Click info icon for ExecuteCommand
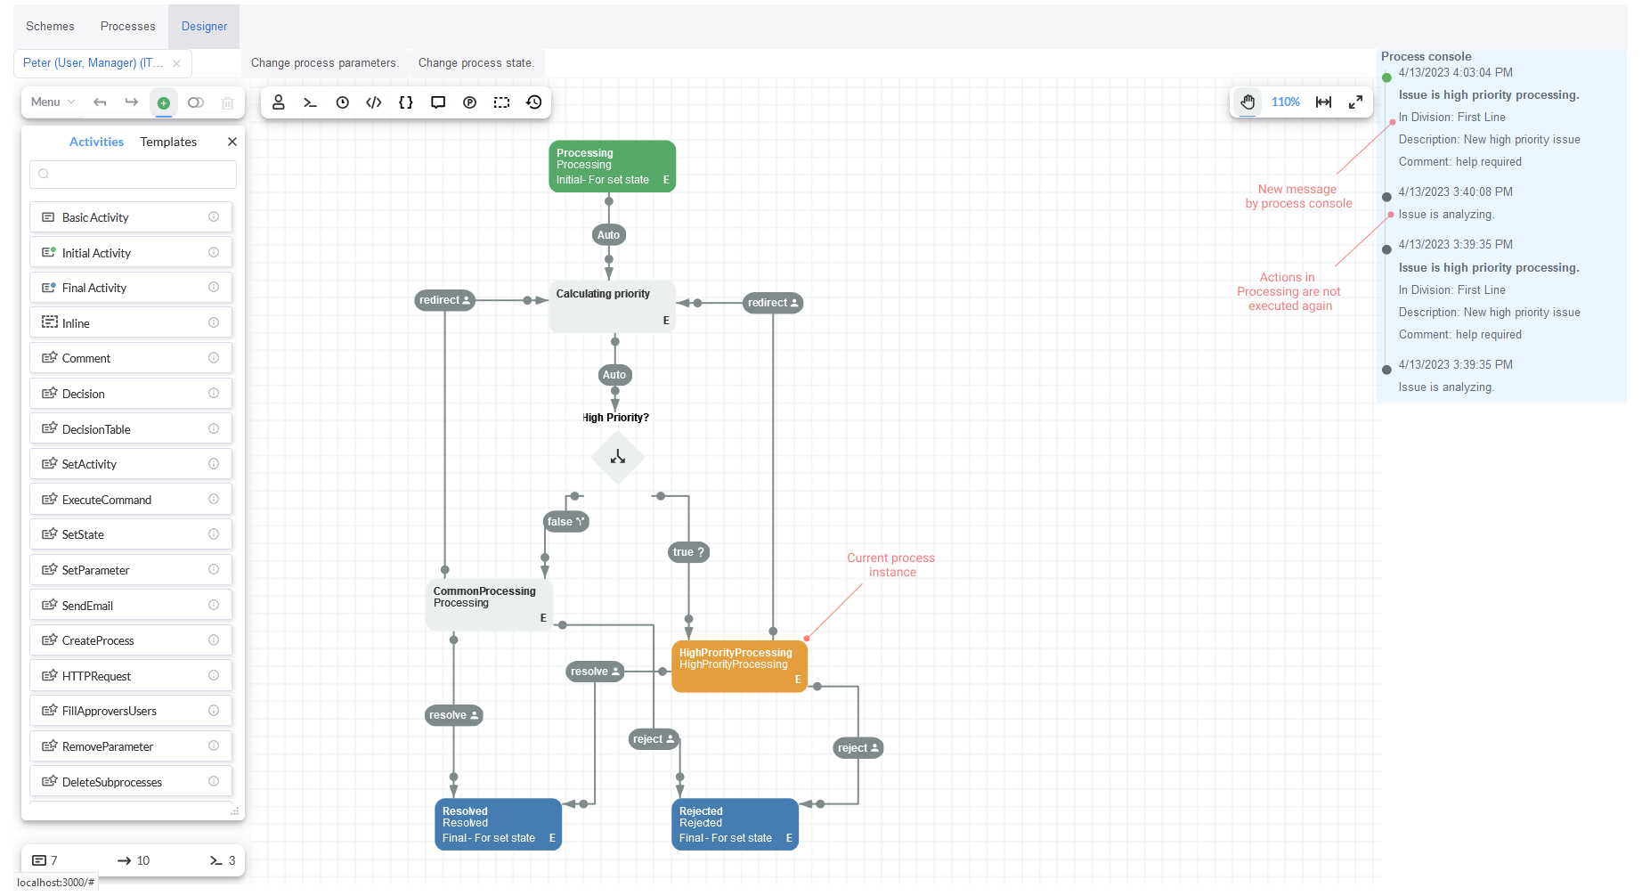The height and width of the screenshot is (896, 1642). pyautogui.click(x=214, y=500)
